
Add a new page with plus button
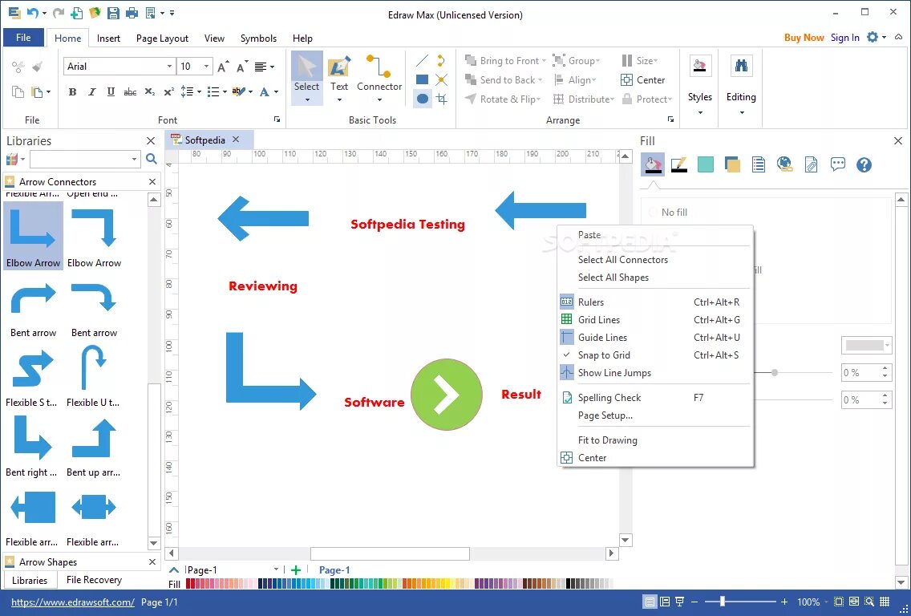296,570
